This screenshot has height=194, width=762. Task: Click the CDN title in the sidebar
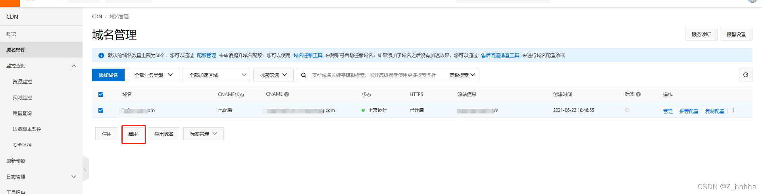point(12,17)
